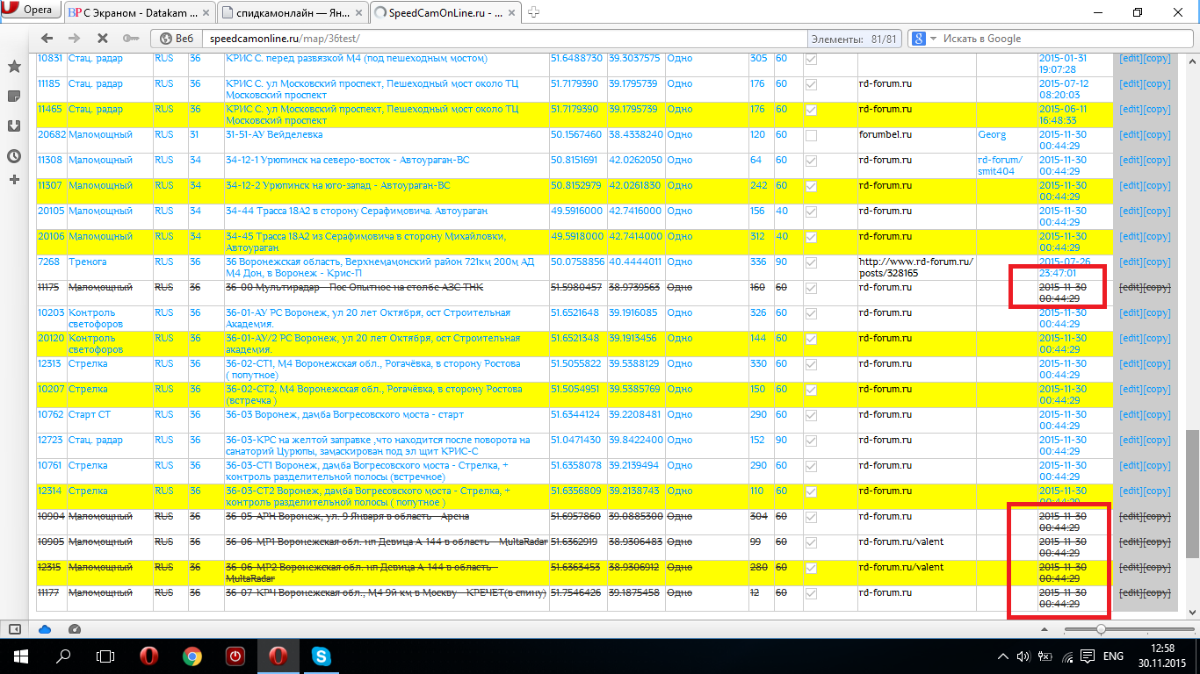Open the sidebar history clock icon
The width and height of the screenshot is (1200, 674).
pyautogui.click(x=14, y=155)
